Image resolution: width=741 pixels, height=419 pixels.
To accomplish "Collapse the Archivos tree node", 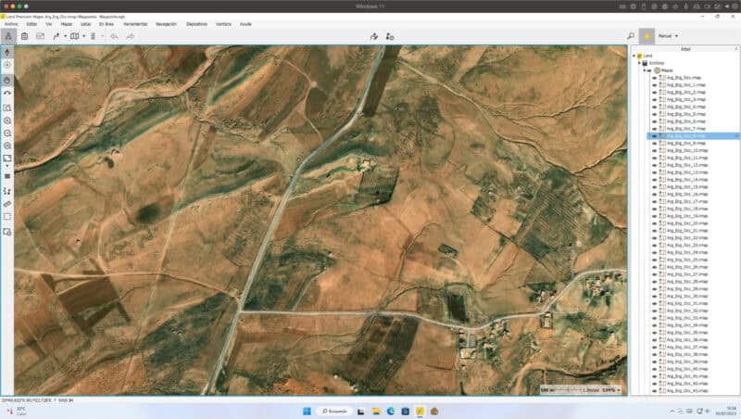I will [x=639, y=63].
